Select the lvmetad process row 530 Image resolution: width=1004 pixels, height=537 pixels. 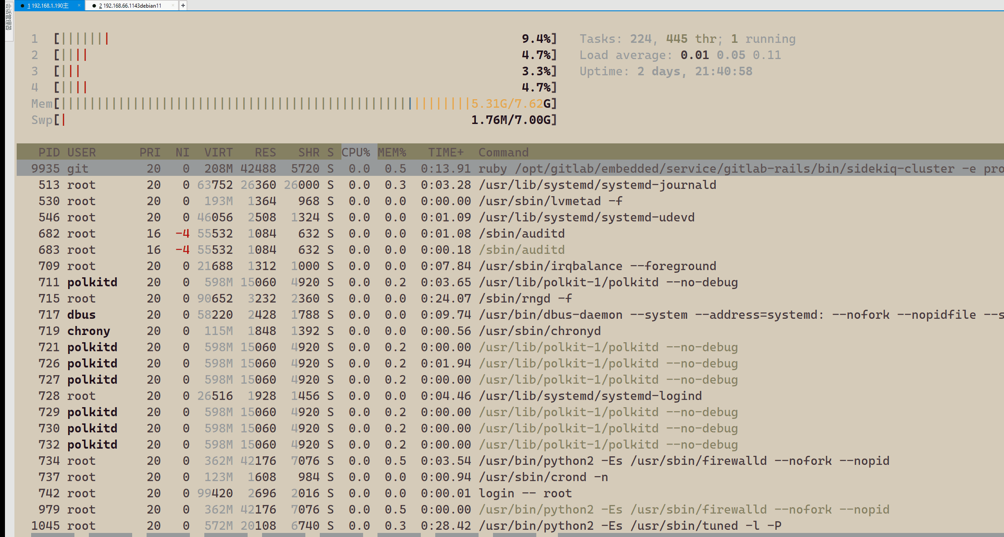pos(510,201)
